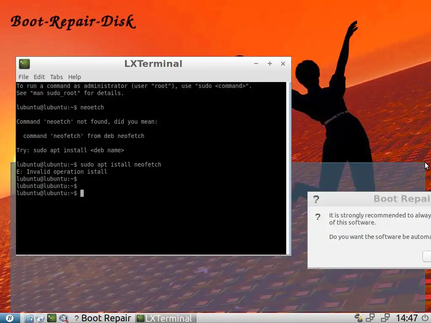431x323 pixels.
Task: Select the LXTerminal taskbar button
Action: click(x=165, y=318)
